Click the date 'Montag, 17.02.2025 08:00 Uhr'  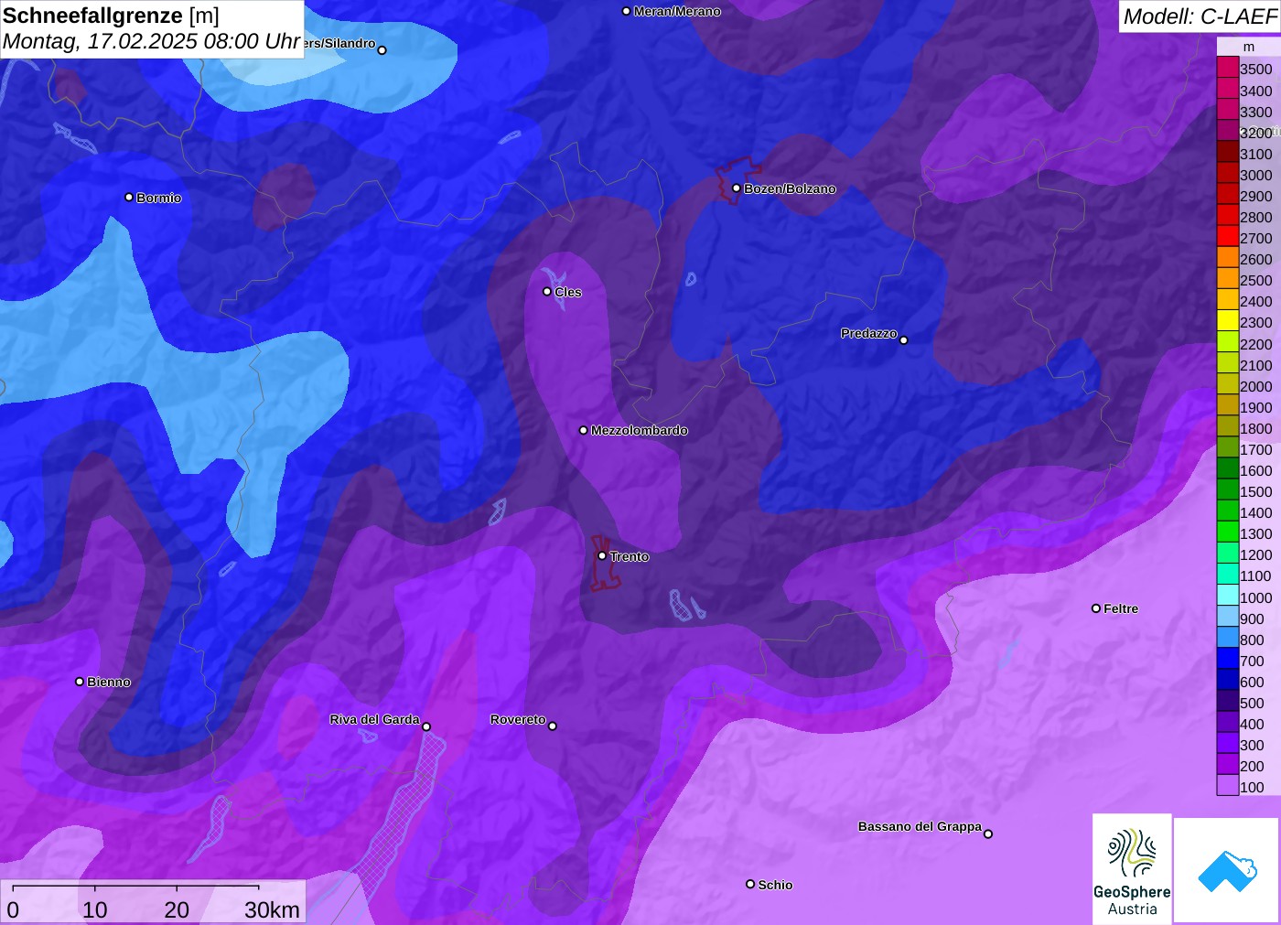(151, 42)
